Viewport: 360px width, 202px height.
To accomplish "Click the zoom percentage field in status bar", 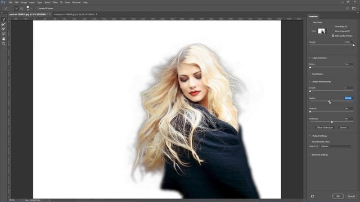I will (x=12, y=200).
